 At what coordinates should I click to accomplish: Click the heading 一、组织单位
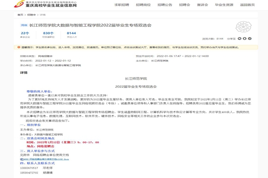tap(30, 125)
